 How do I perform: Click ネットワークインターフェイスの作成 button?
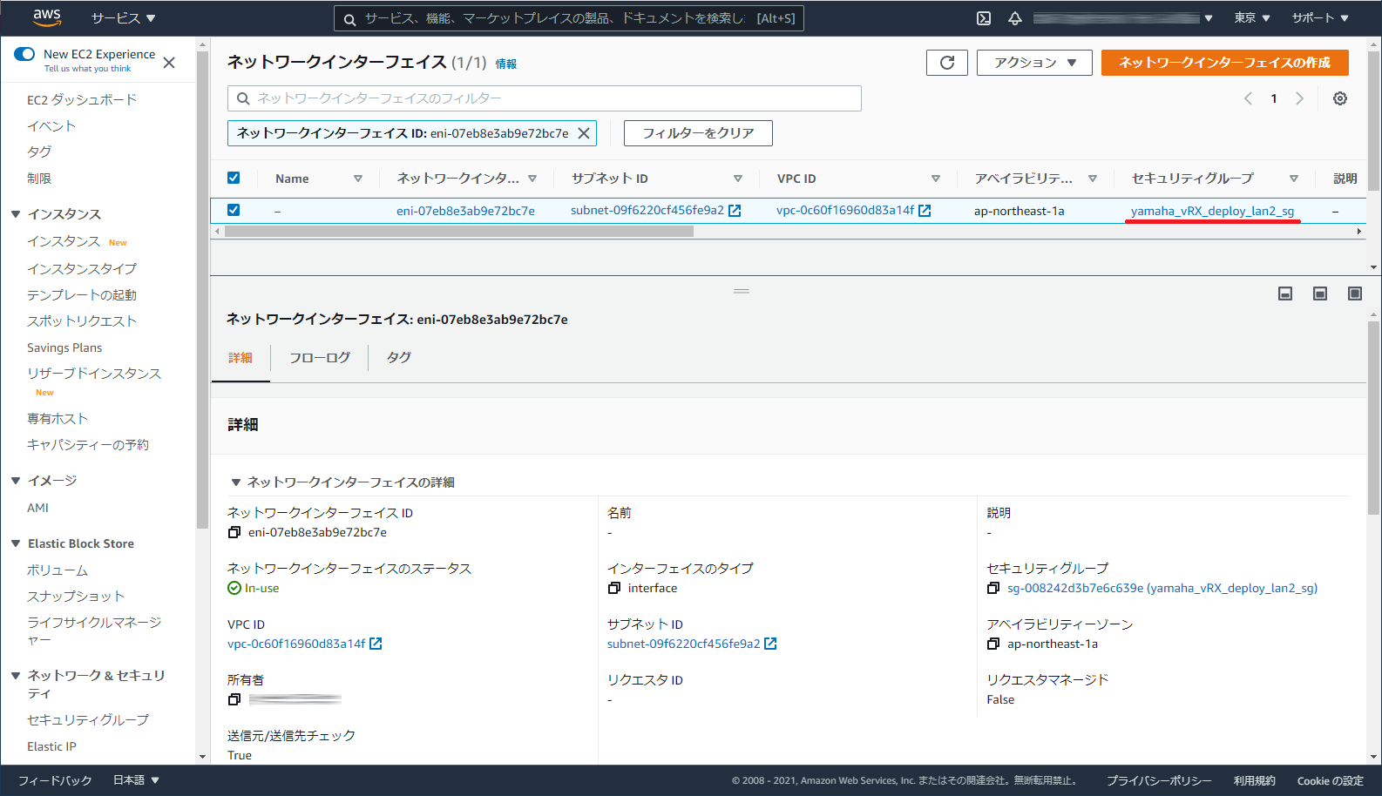[x=1225, y=63]
